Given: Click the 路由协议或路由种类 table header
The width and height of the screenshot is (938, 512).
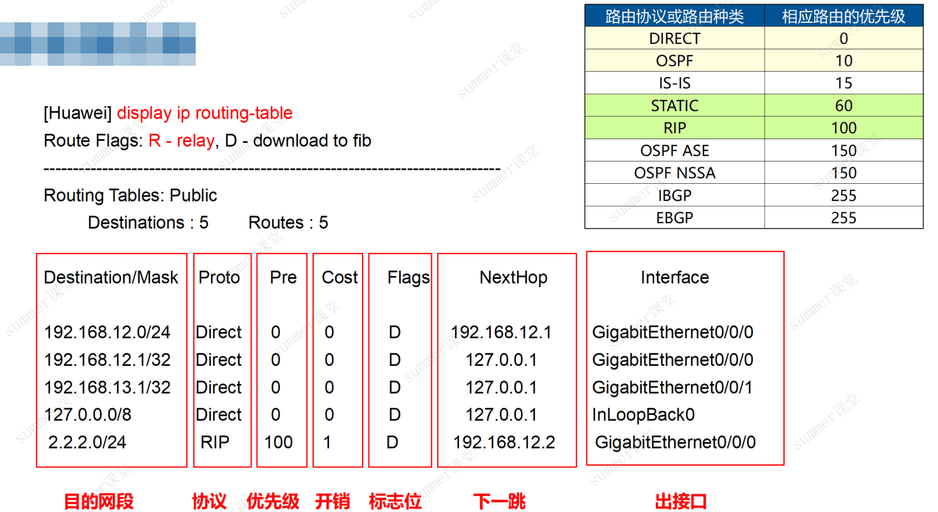Looking at the screenshot, I should [x=675, y=16].
